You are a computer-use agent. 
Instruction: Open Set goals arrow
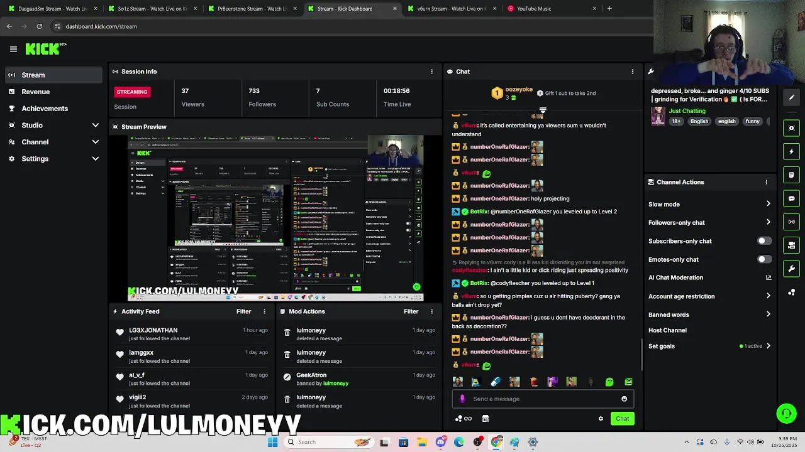[768, 346]
